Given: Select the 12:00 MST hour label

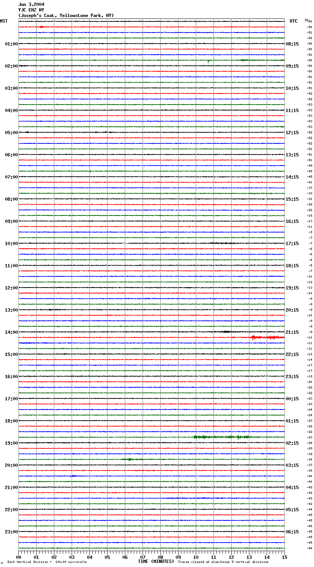Looking at the screenshot, I should pos(11,288).
